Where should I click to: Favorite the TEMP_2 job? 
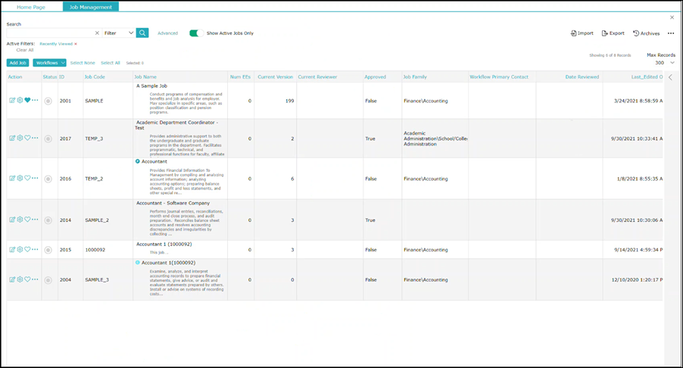pyautogui.click(x=27, y=178)
